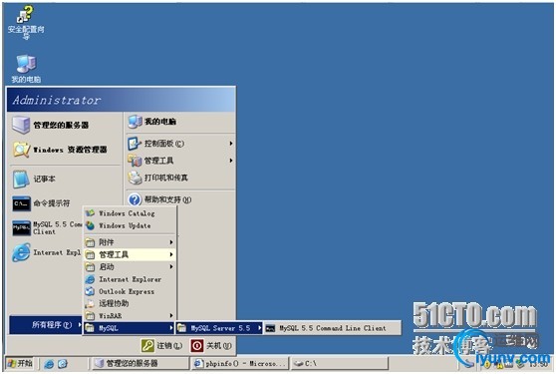The height and width of the screenshot is (374, 556).
Task: Expand the right-column 管理工具 submenu arrow
Action: coord(231,161)
